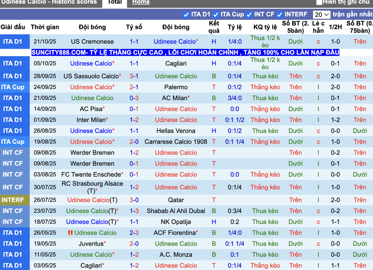The width and height of the screenshot is (373, 270).
Task: Click the date 03/05/25
Action: tap(45, 266)
